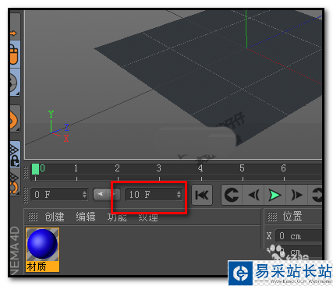Click the timeline range slider handle
333x286 pixels.
click(107, 194)
